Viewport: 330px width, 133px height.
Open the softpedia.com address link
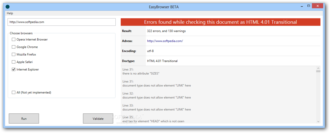click(165, 41)
